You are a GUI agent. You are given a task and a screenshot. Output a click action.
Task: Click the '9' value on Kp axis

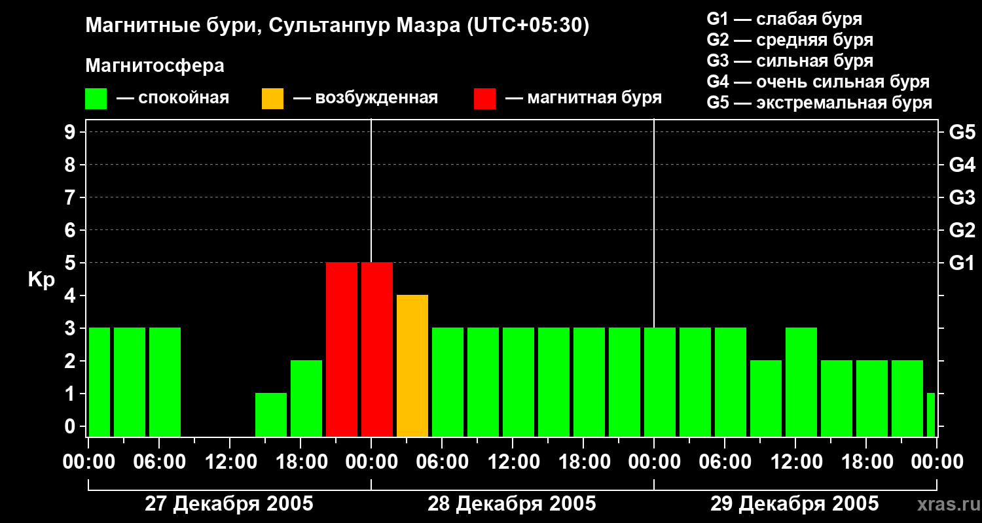pos(71,132)
